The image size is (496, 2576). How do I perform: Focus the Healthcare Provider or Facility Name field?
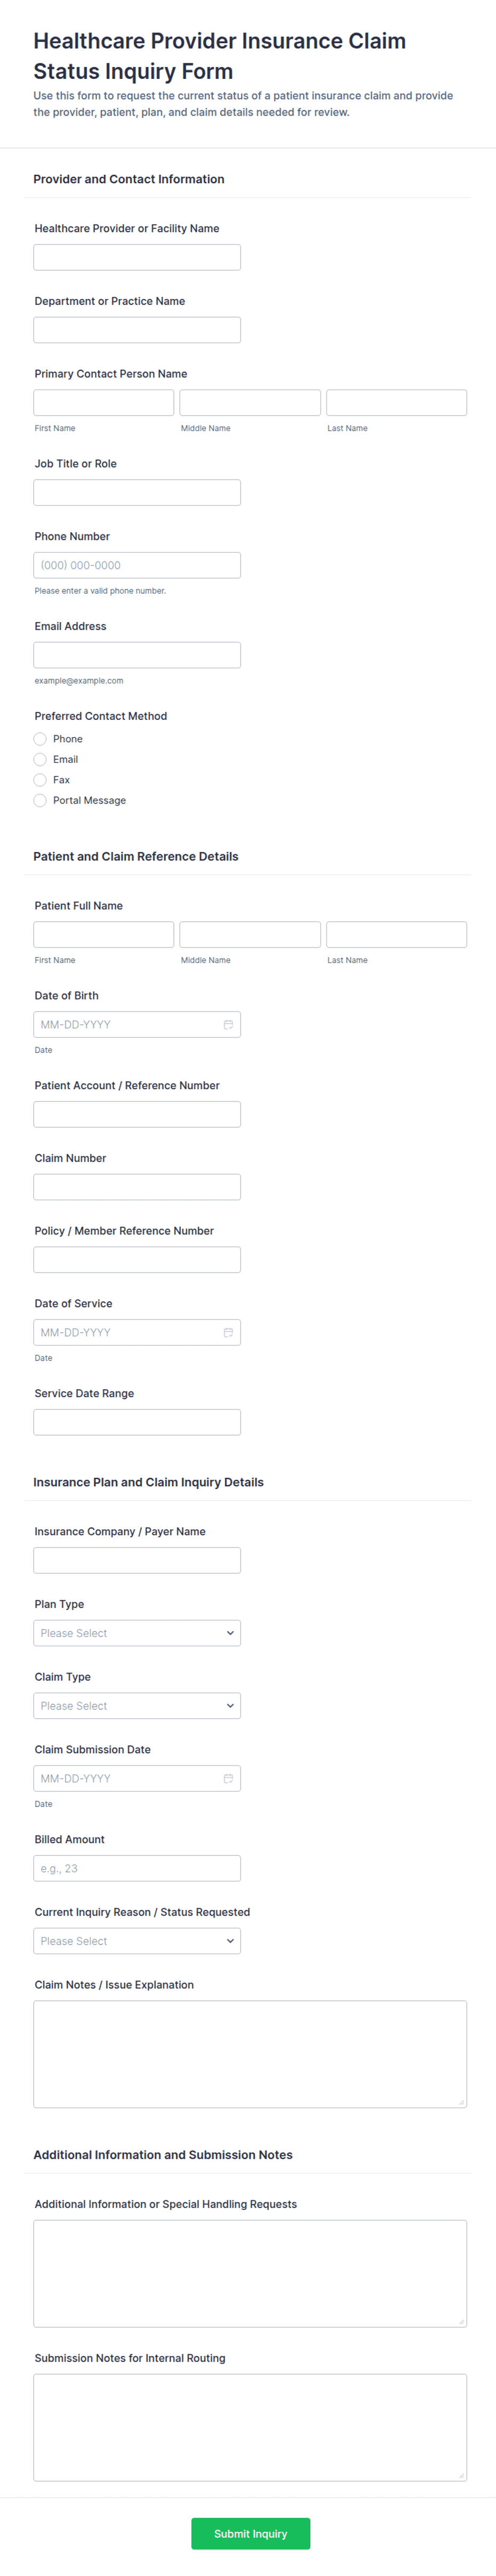[x=137, y=257]
